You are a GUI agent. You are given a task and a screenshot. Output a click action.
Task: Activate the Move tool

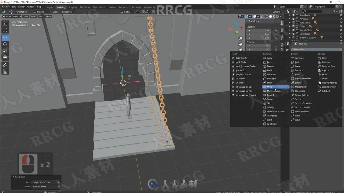tap(5, 38)
